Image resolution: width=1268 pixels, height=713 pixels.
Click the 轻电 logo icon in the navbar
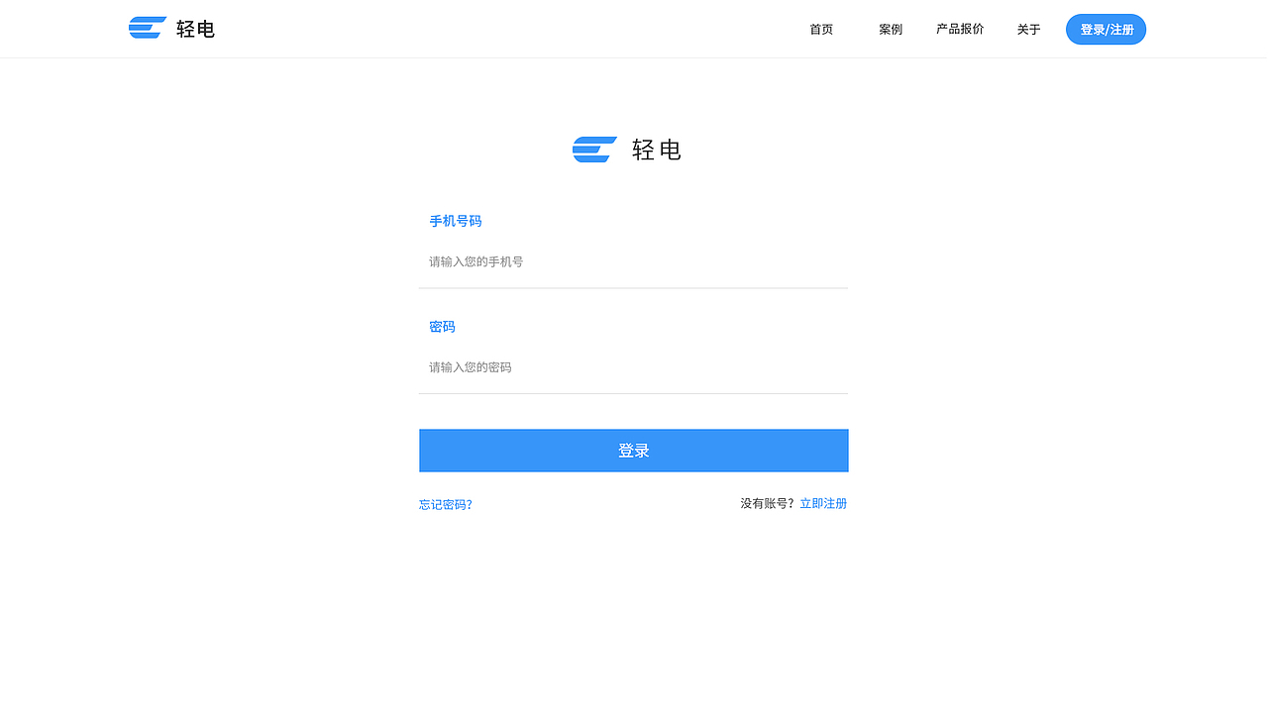pos(146,27)
